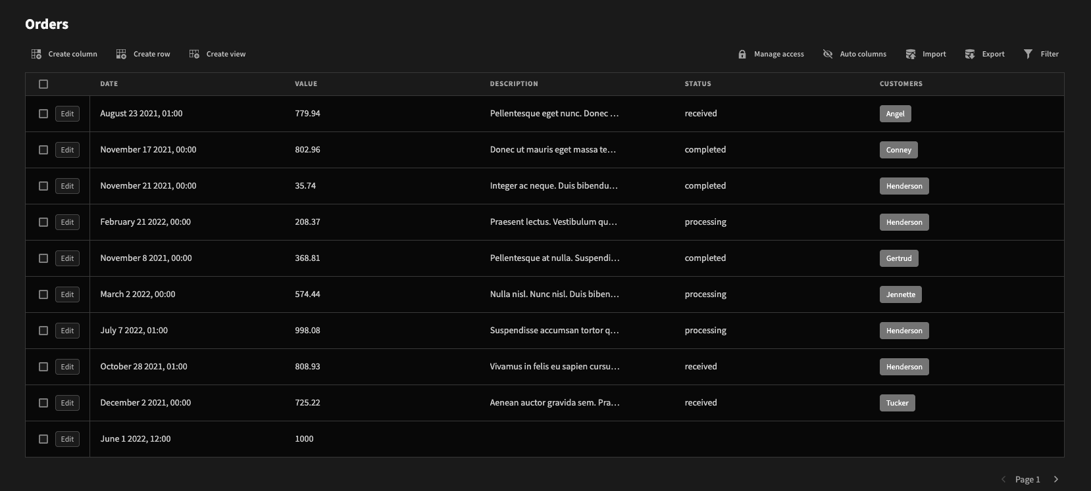This screenshot has width=1091, height=491.
Task: Click the Auto columns eye icon
Action: (x=828, y=54)
